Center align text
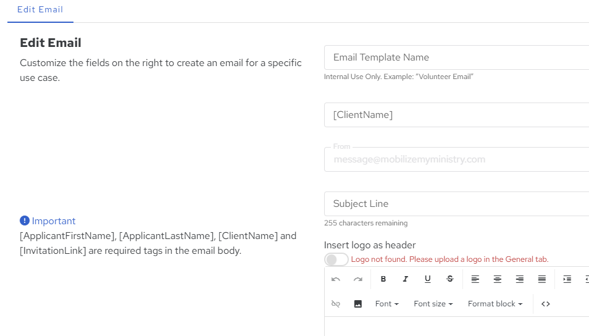589x336 pixels. [498, 279]
